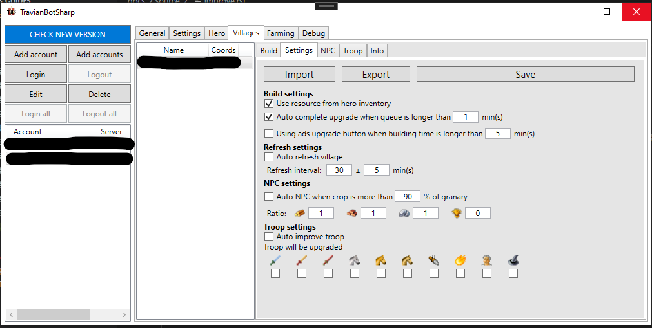
Task: Enable Auto improve troop option
Action: pyautogui.click(x=269, y=237)
